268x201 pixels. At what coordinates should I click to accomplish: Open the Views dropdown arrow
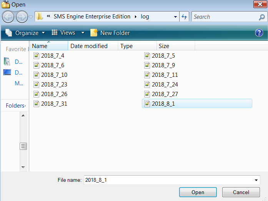[83, 33]
